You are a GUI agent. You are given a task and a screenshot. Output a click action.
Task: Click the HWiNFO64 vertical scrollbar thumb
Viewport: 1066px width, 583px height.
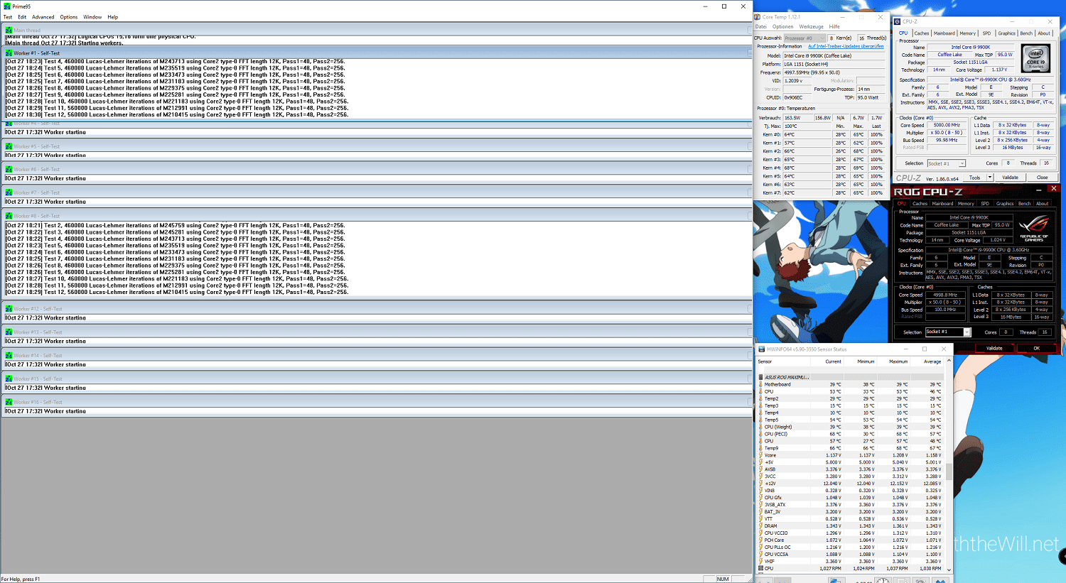click(x=948, y=470)
